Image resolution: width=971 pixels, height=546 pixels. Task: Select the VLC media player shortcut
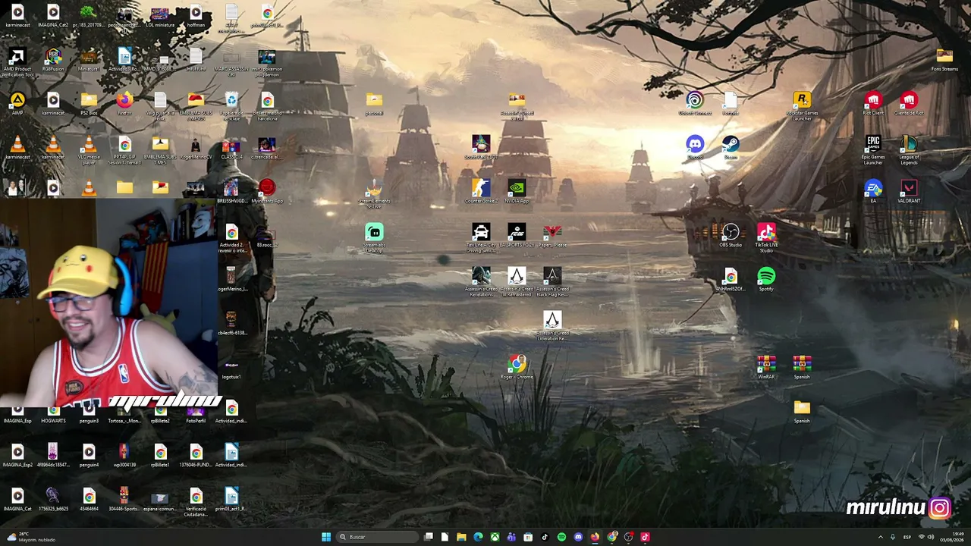coord(89,151)
